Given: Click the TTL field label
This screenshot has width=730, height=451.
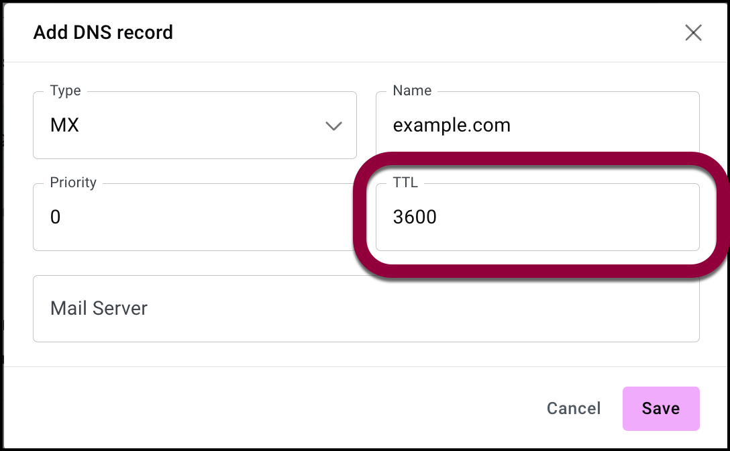Looking at the screenshot, I should (405, 183).
